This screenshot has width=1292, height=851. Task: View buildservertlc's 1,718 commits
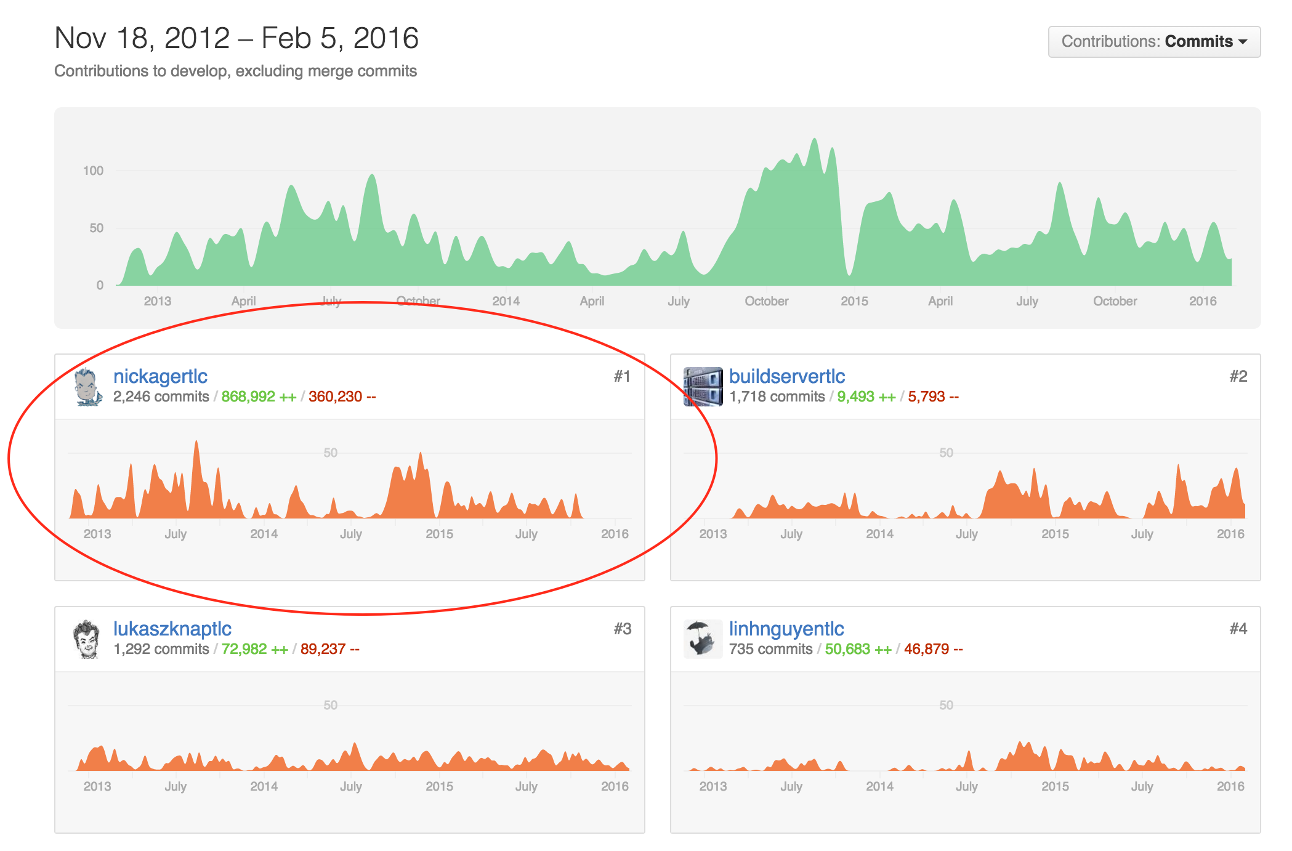(x=777, y=397)
